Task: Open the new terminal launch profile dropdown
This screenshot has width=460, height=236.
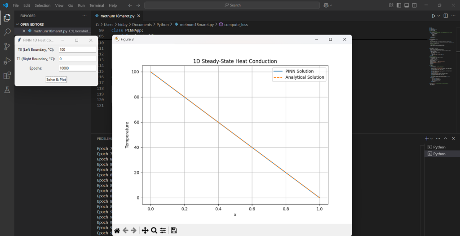Action: pyautogui.click(x=432, y=138)
